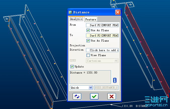Switch to the Analysis tab
This screenshot has height=109, width=170.
(x=76, y=19)
